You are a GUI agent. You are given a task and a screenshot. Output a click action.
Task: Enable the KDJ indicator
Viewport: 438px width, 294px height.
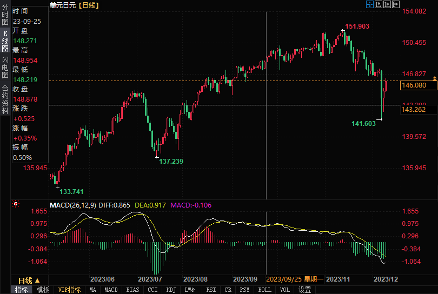[x=171, y=290]
